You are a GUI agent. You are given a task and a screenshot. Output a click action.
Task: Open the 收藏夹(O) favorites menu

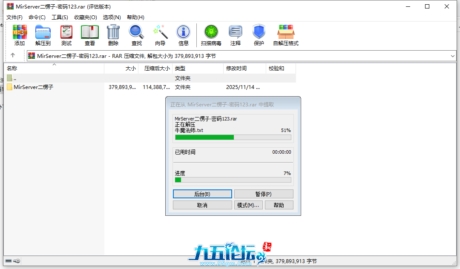point(86,17)
